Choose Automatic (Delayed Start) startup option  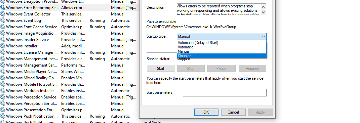point(222,43)
